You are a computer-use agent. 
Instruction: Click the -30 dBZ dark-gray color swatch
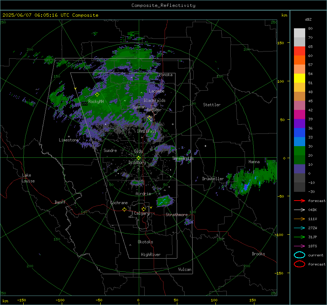point(299,187)
